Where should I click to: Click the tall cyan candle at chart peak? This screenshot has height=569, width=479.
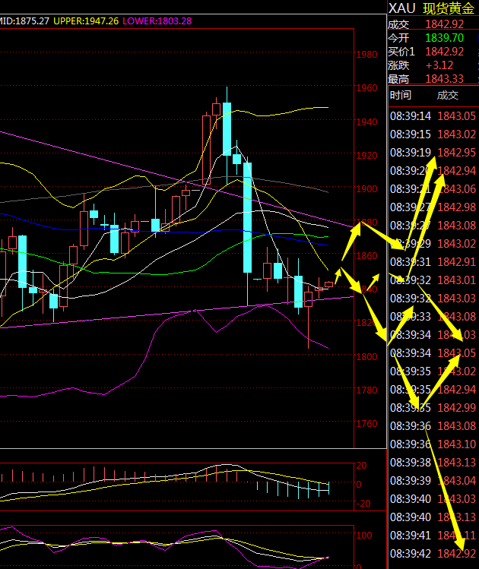[227, 128]
